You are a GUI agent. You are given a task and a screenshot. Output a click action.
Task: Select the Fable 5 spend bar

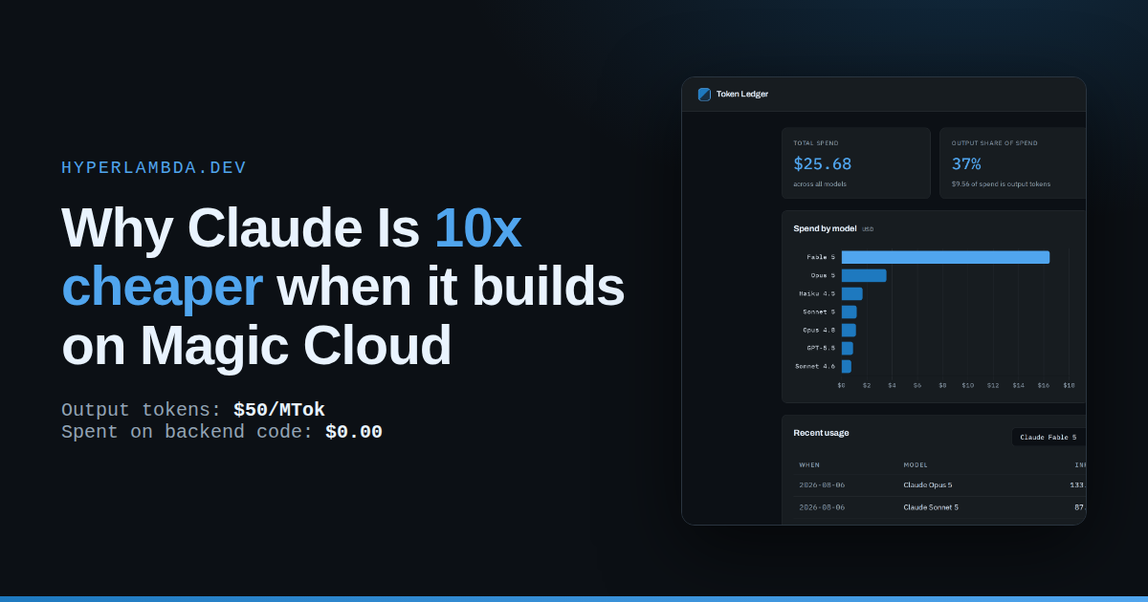[x=945, y=257]
